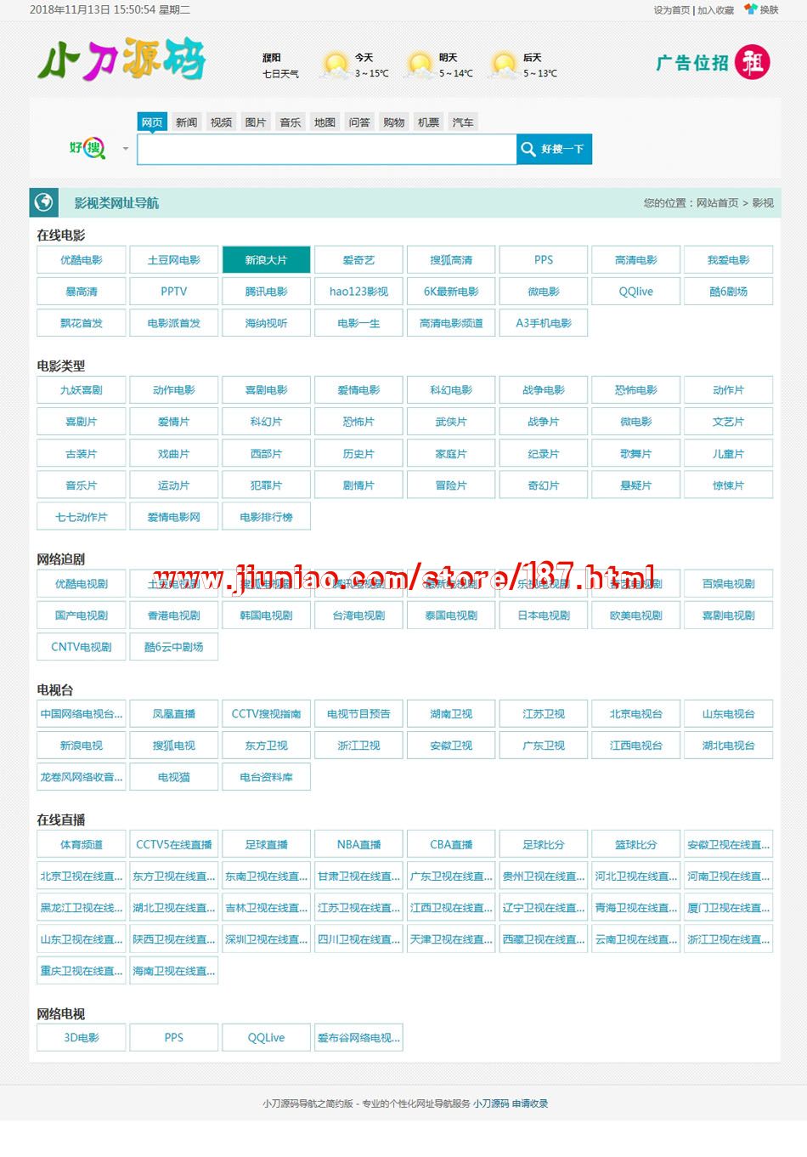Open the 儿童片 link
This screenshot has height=1157, width=807.
[729, 454]
